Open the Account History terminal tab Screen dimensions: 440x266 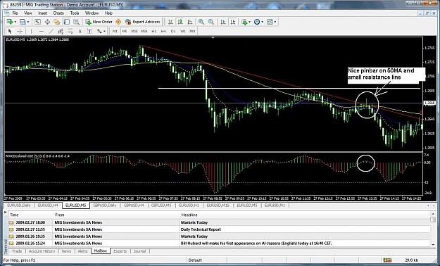click(x=42, y=251)
